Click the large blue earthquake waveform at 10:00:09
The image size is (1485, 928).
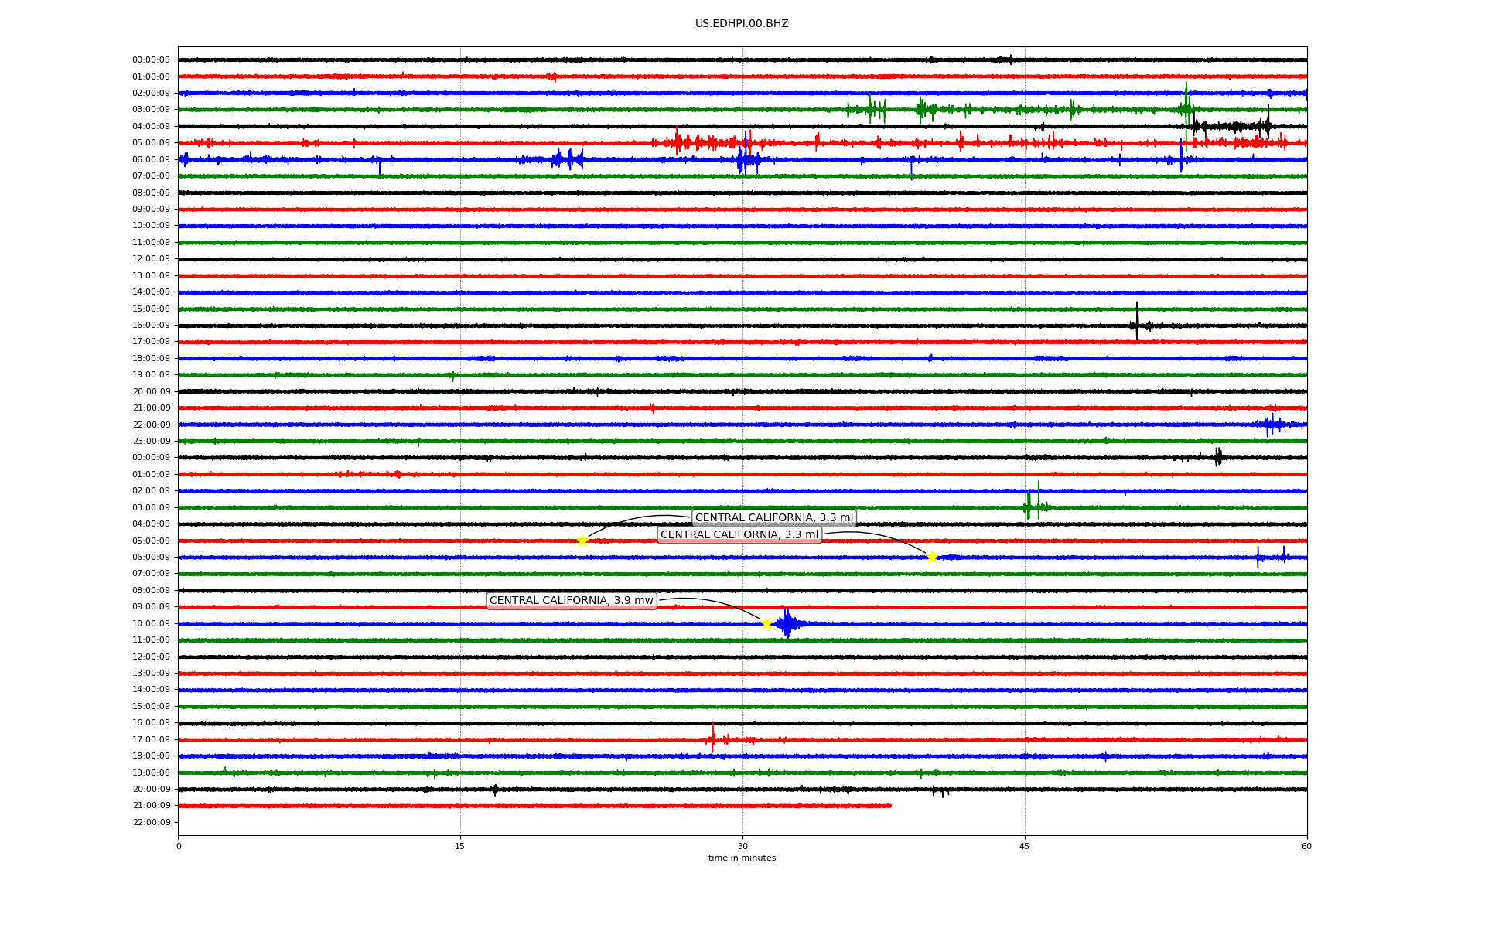tap(787, 623)
